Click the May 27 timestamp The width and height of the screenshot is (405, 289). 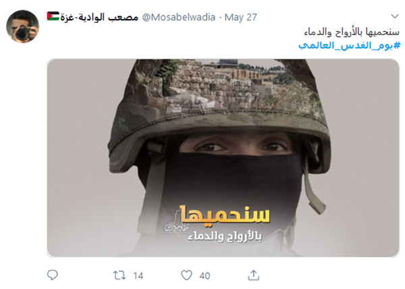[241, 18]
